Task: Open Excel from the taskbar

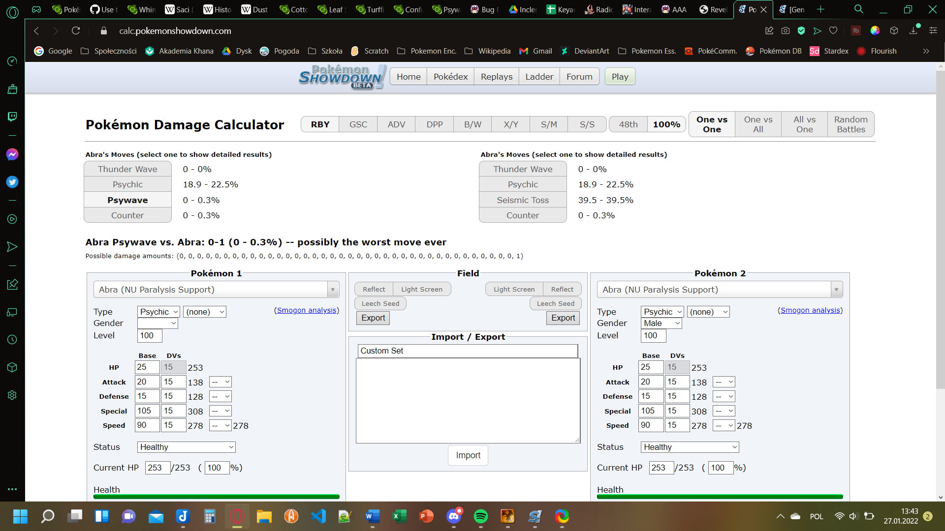Action: 399,516
